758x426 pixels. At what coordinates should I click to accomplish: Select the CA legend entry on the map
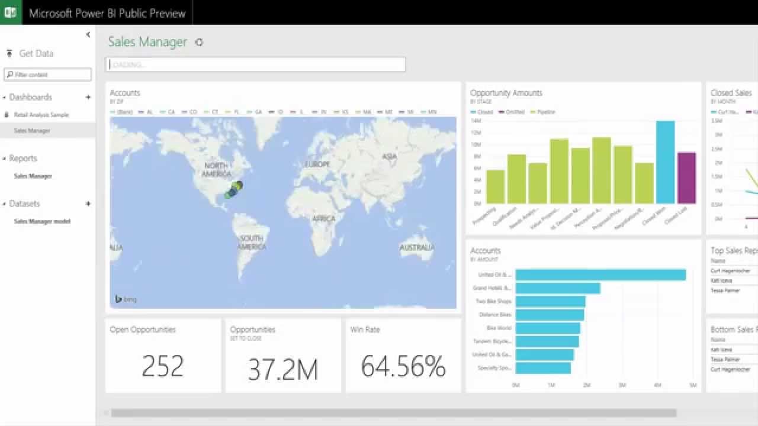click(168, 112)
